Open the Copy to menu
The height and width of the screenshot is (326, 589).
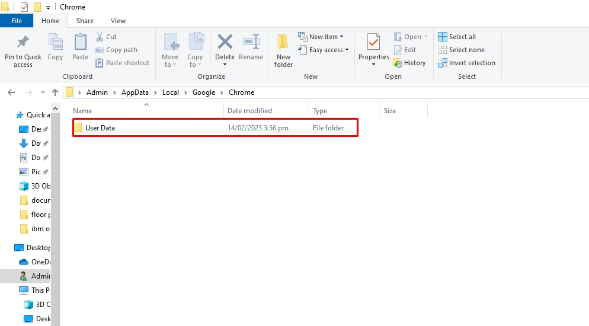coord(196,50)
